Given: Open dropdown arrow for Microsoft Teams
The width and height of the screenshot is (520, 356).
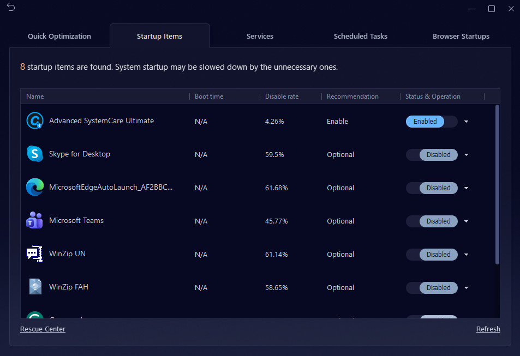Looking at the screenshot, I should 467,221.
